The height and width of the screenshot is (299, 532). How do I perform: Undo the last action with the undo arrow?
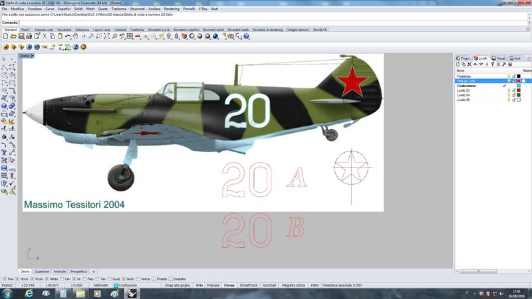tap(68, 37)
